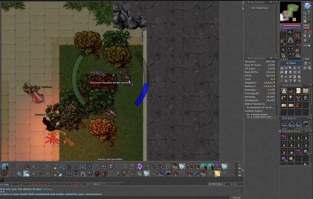313x199 pixels.
Task: Click the gear settings icon below Store
Action: (x=305, y=68)
